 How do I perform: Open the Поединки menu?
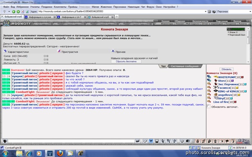pyautogui.click(x=47, y=7)
